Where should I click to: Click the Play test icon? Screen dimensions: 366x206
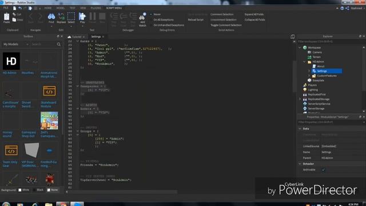tap(82, 17)
